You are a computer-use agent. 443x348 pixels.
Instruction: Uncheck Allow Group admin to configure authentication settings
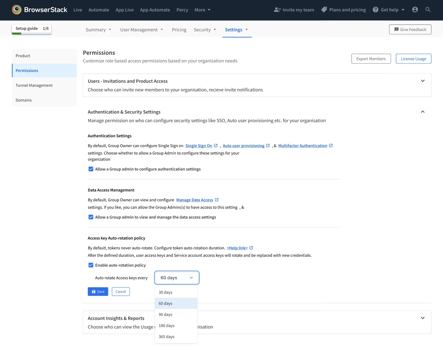coord(91,169)
